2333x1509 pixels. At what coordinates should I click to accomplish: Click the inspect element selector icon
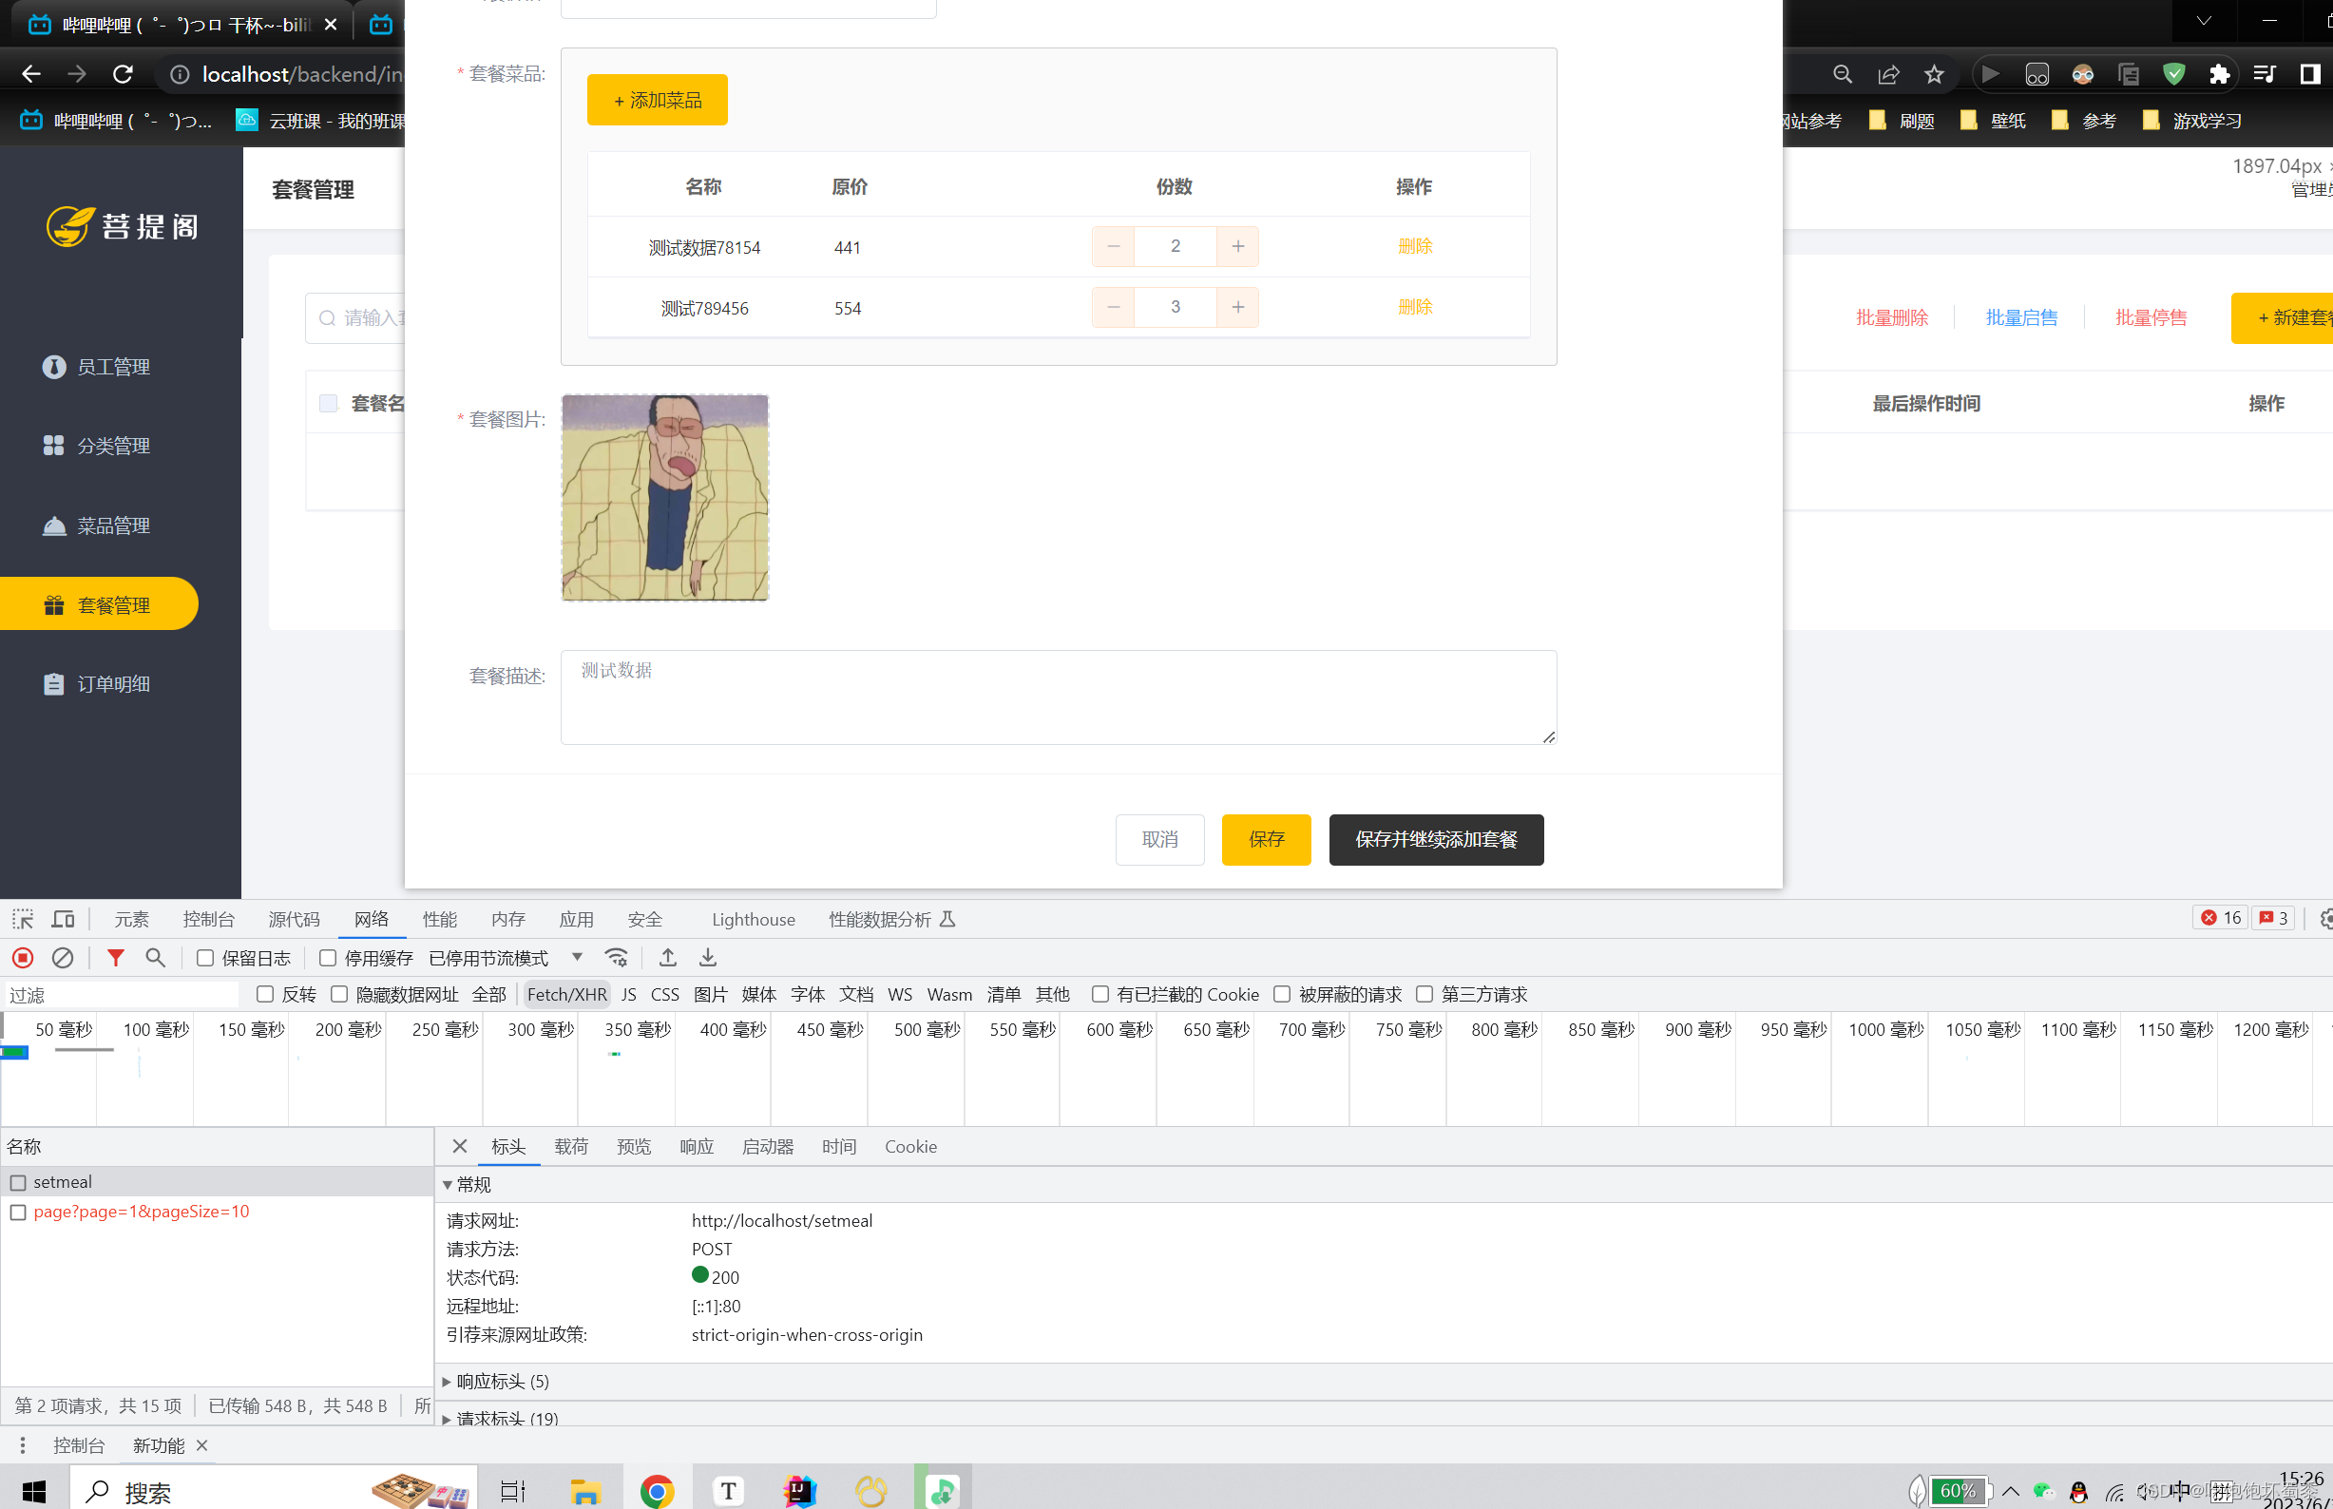pyautogui.click(x=23, y=919)
